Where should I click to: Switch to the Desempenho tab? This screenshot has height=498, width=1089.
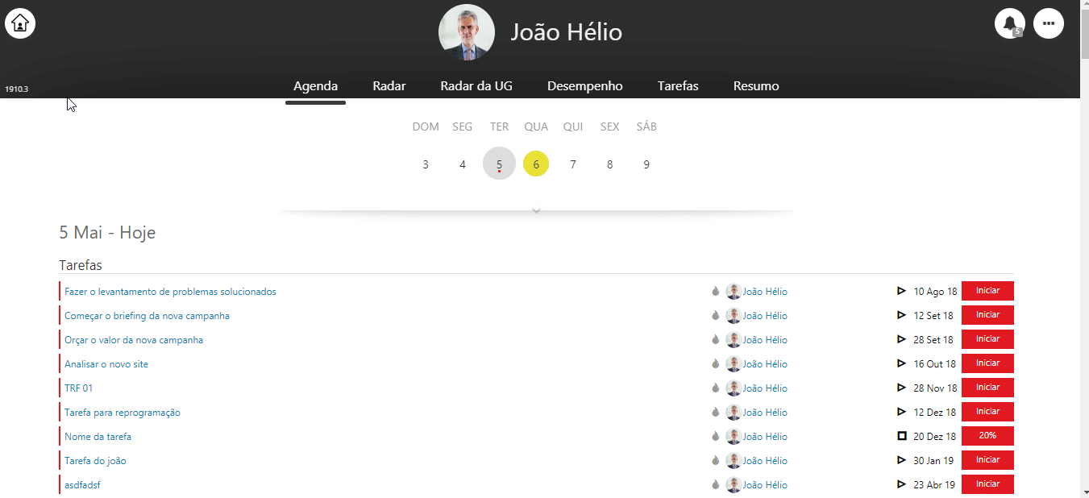pyautogui.click(x=585, y=86)
